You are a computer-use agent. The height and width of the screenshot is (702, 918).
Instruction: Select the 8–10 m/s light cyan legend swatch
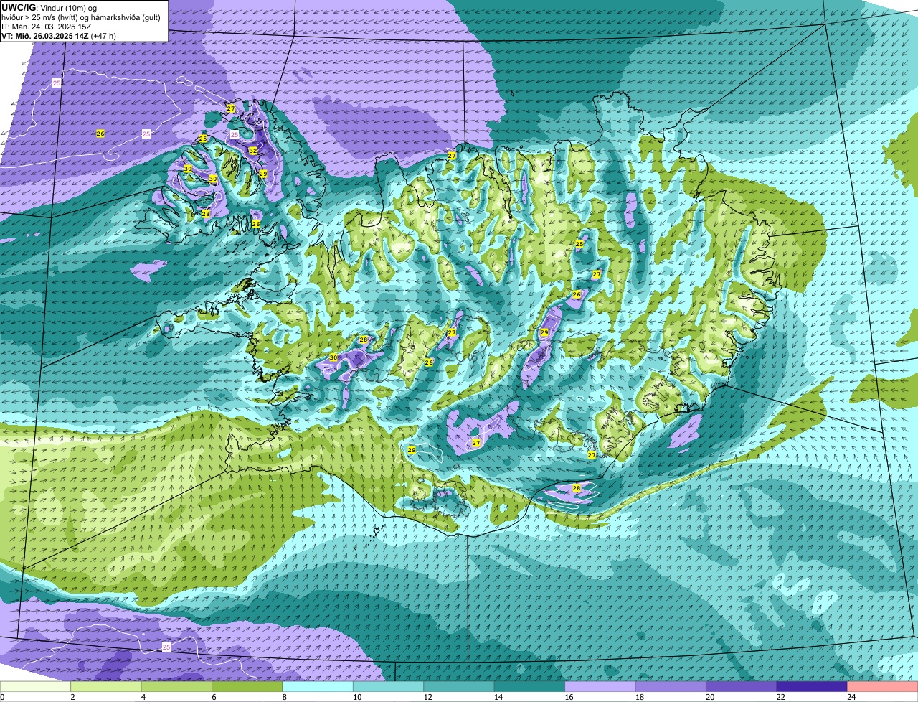318,686
